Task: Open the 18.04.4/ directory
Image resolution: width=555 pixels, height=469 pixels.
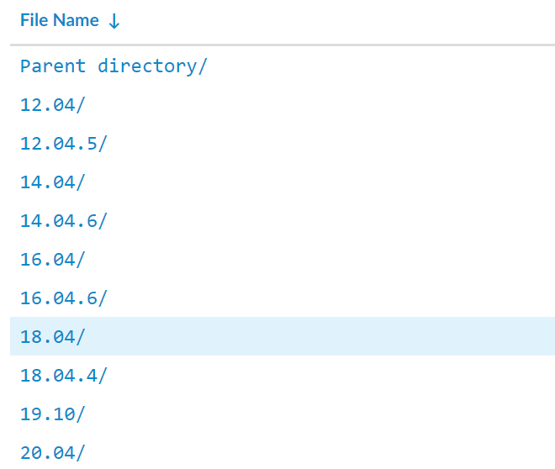Action: click(64, 376)
